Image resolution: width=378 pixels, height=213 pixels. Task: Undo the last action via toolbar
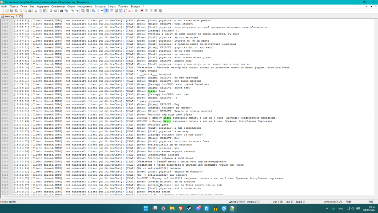51,11
